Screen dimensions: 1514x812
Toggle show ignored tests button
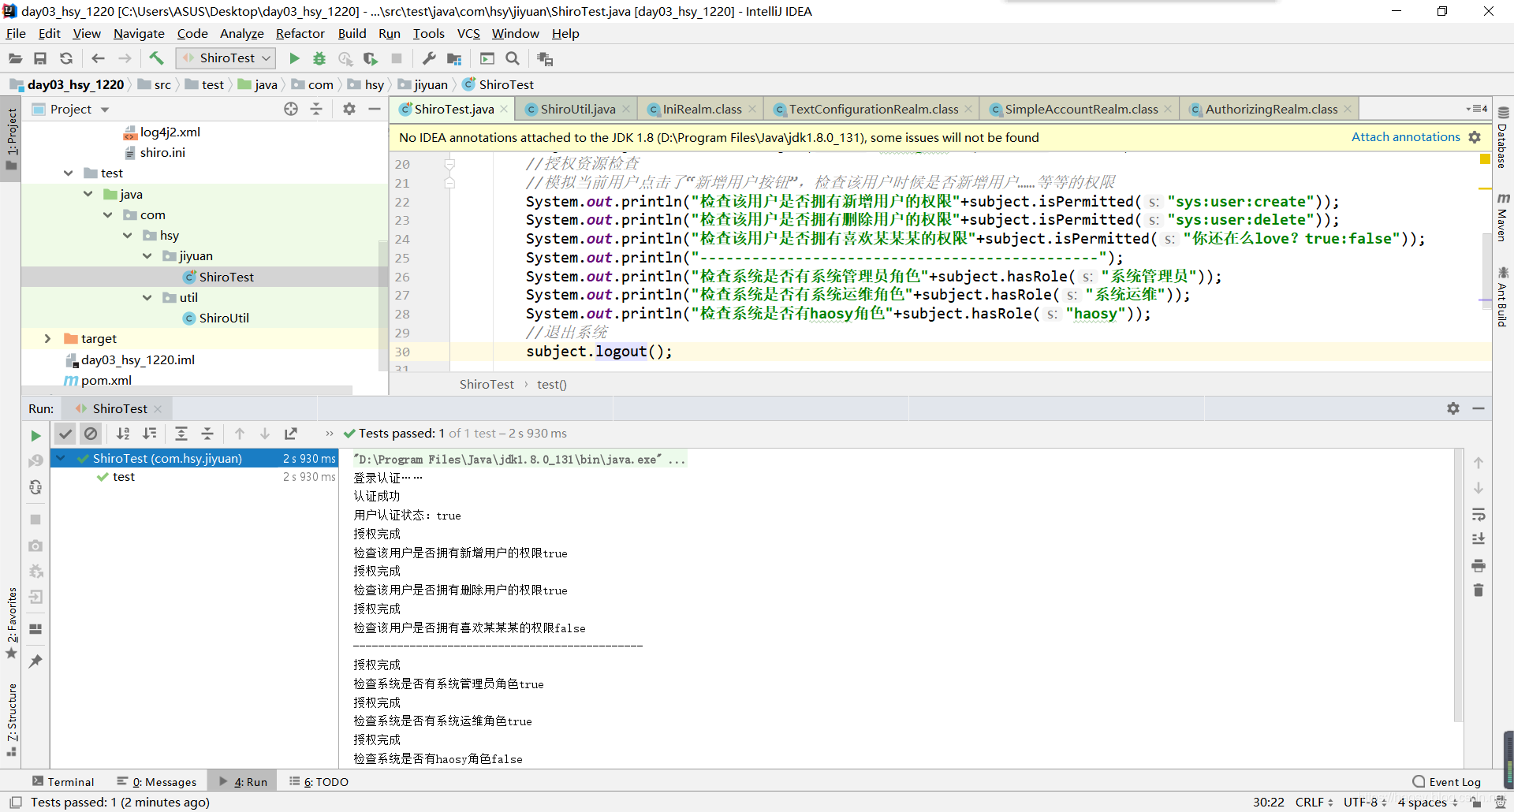(91, 434)
